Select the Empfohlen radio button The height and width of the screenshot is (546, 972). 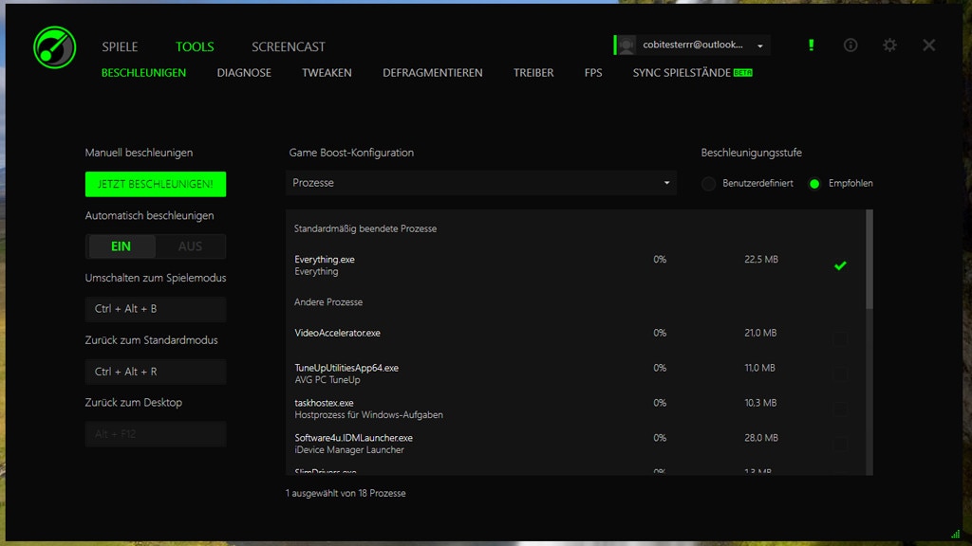tap(814, 183)
